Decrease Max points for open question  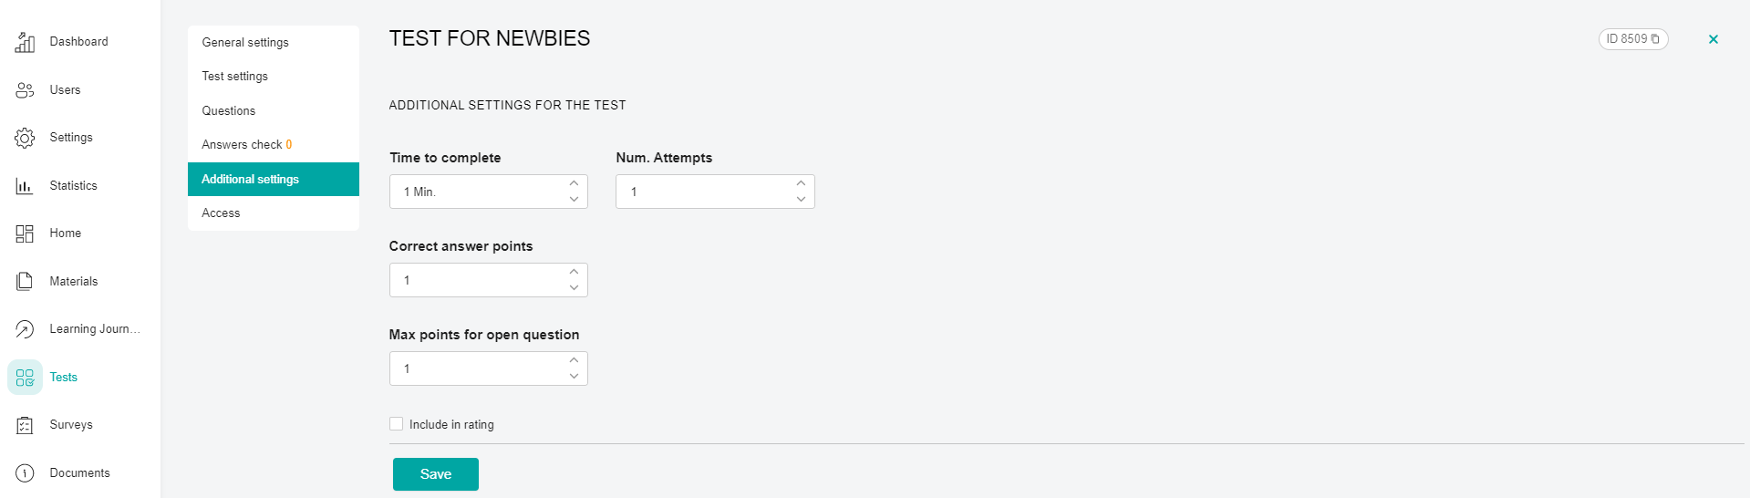[574, 376]
